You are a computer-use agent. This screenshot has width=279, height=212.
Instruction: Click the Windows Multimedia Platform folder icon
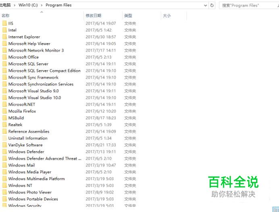(4, 179)
